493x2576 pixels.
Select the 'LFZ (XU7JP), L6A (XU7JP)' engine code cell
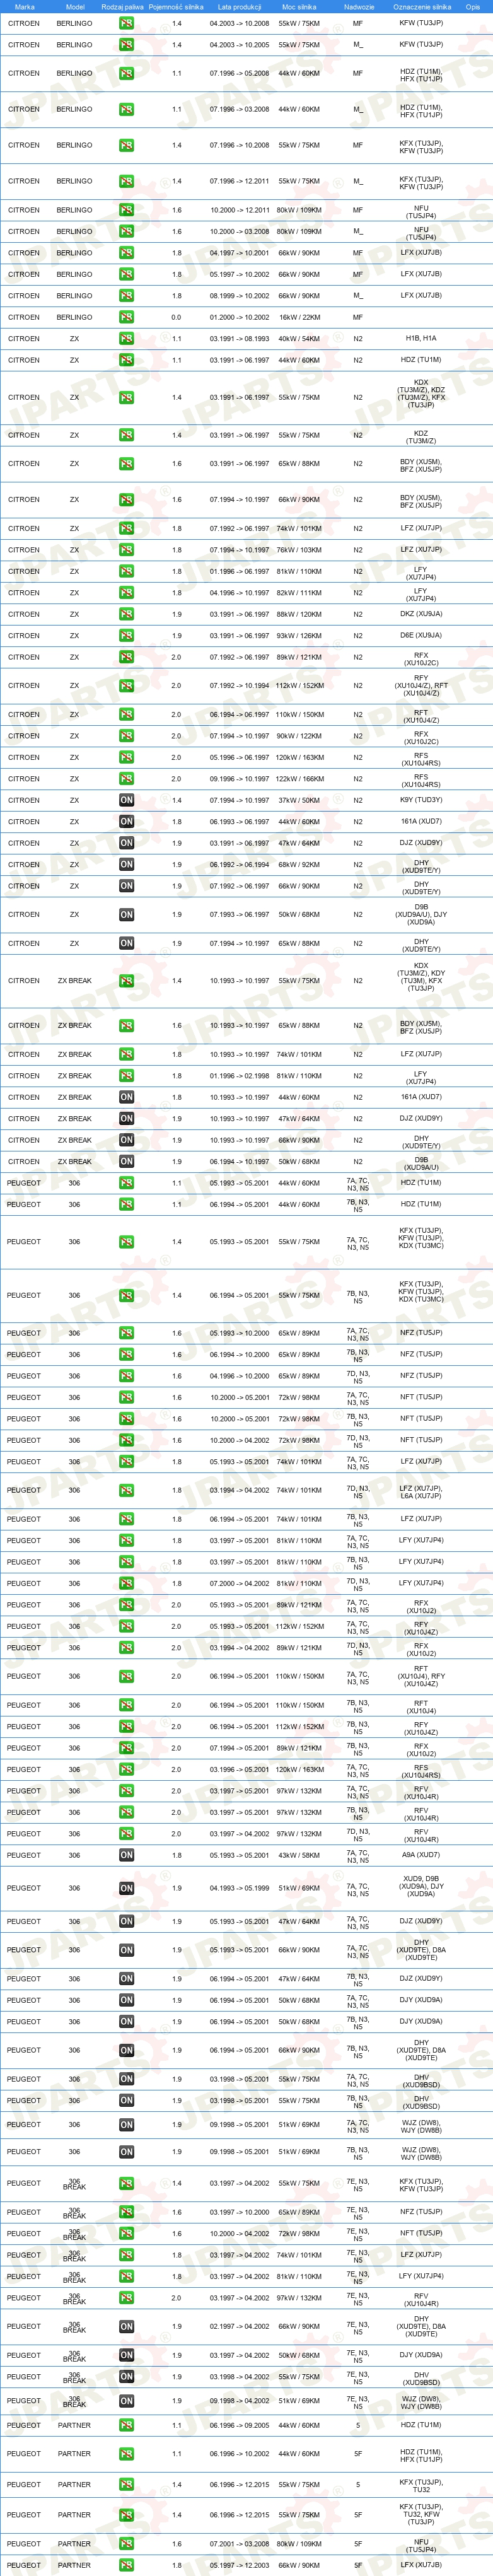(x=421, y=1491)
